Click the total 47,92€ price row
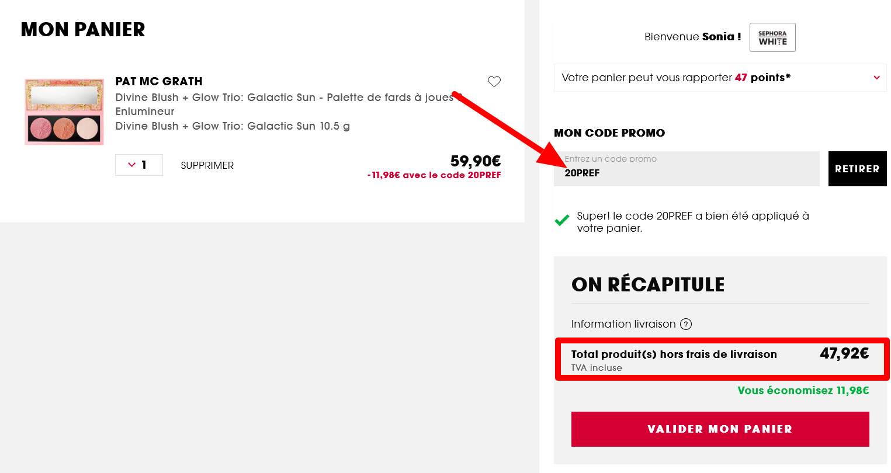Image resolution: width=891 pixels, height=473 pixels. tap(720, 358)
